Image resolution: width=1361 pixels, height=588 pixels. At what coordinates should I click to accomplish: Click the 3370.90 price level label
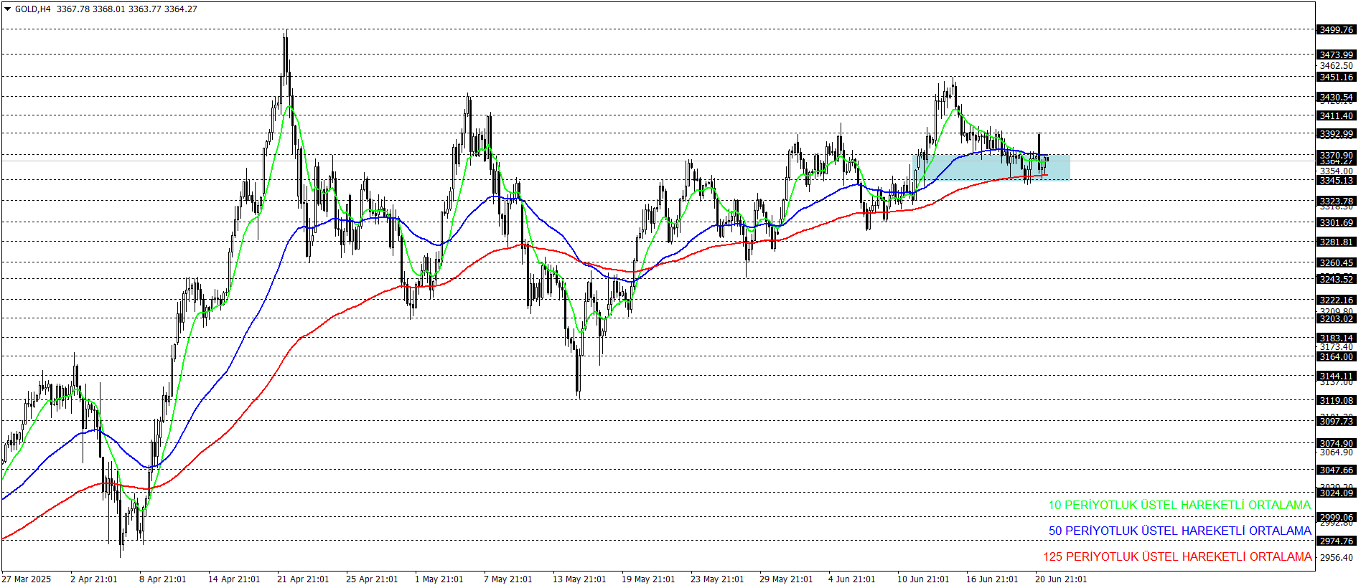tap(1337, 155)
